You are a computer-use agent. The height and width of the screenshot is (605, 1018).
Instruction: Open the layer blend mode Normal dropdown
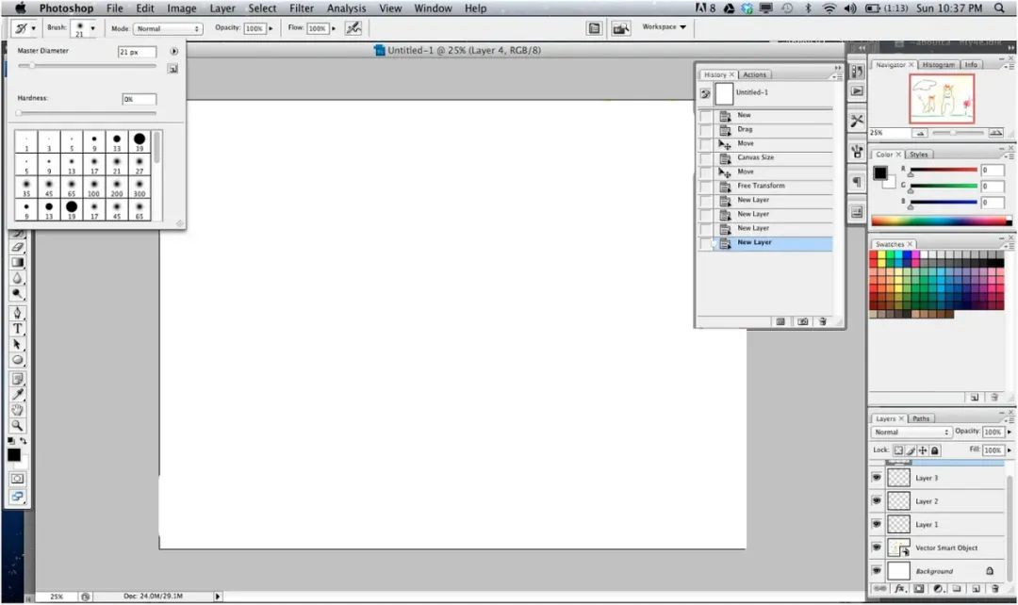(x=911, y=433)
